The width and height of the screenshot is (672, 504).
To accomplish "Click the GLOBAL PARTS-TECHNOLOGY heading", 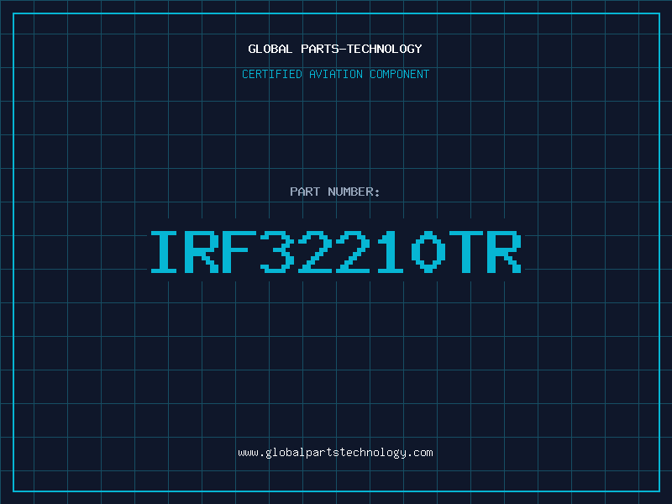I will 335,49.
